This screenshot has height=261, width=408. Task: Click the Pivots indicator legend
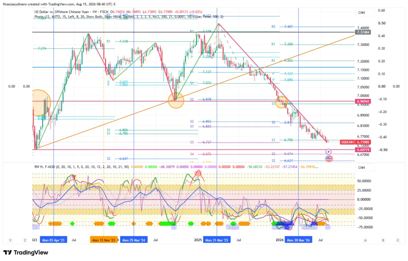point(129,17)
